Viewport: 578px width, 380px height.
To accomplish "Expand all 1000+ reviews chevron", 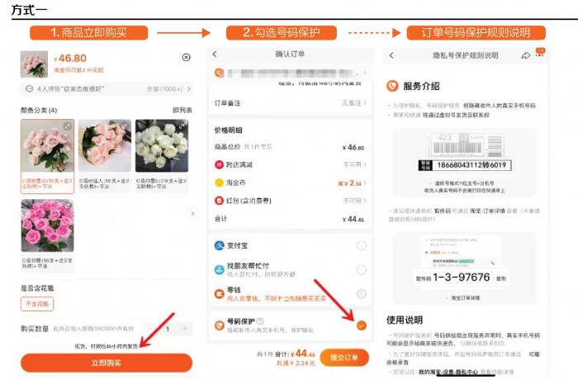I will pos(189,89).
